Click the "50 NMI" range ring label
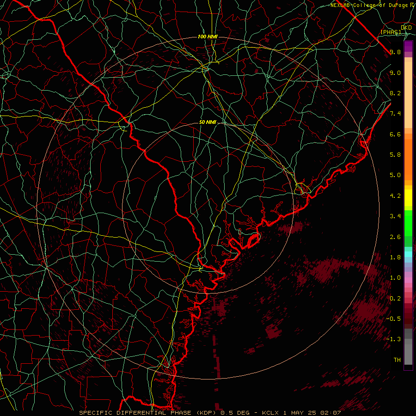The height and width of the screenshot is (416, 416). (x=208, y=122)
